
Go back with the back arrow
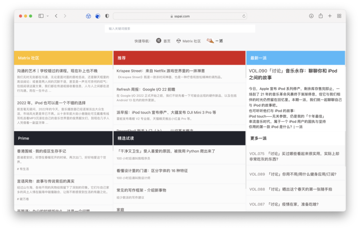(x=56, y=16)
